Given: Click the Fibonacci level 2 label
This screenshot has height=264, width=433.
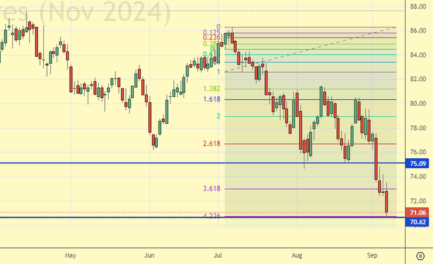Looking at the screenshot, I should [x=218, y=116].
